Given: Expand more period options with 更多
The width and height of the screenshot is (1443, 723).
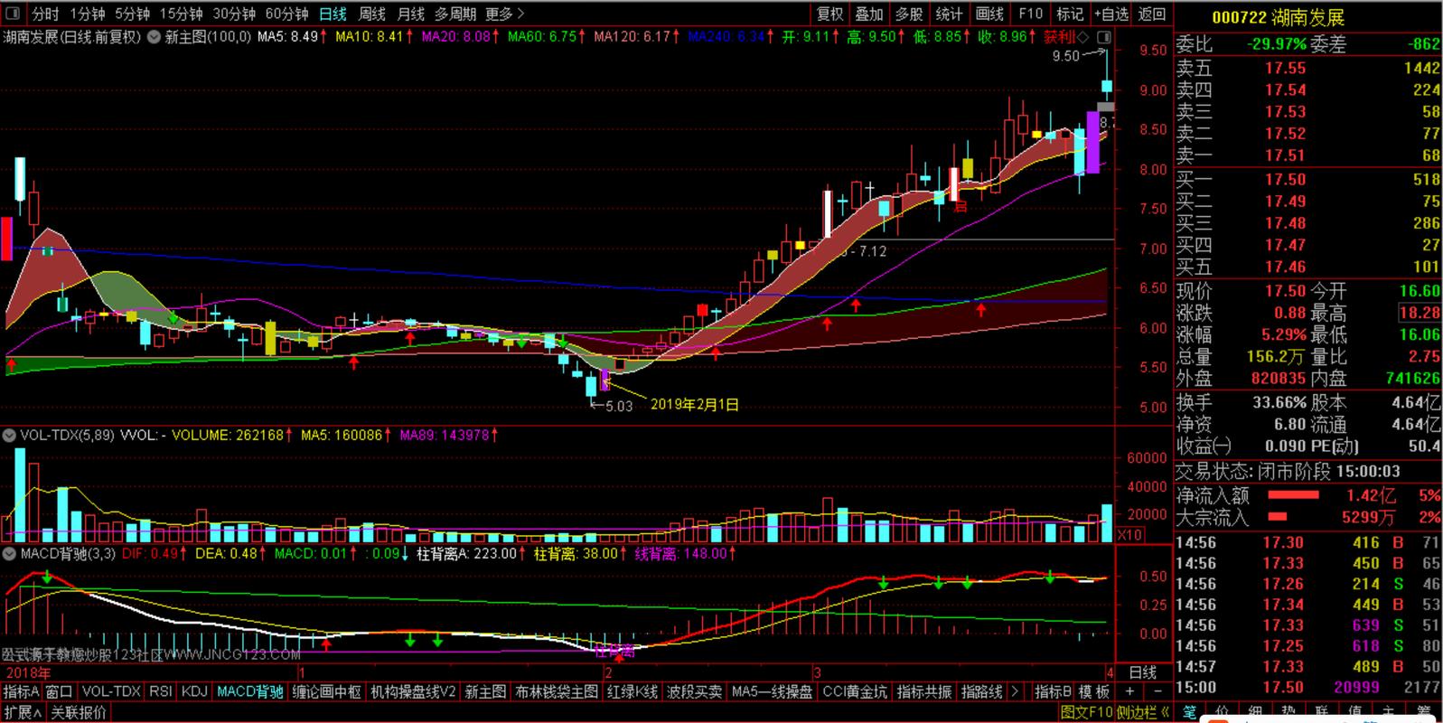Looking at the screenshot, I should tap(504, 14).
